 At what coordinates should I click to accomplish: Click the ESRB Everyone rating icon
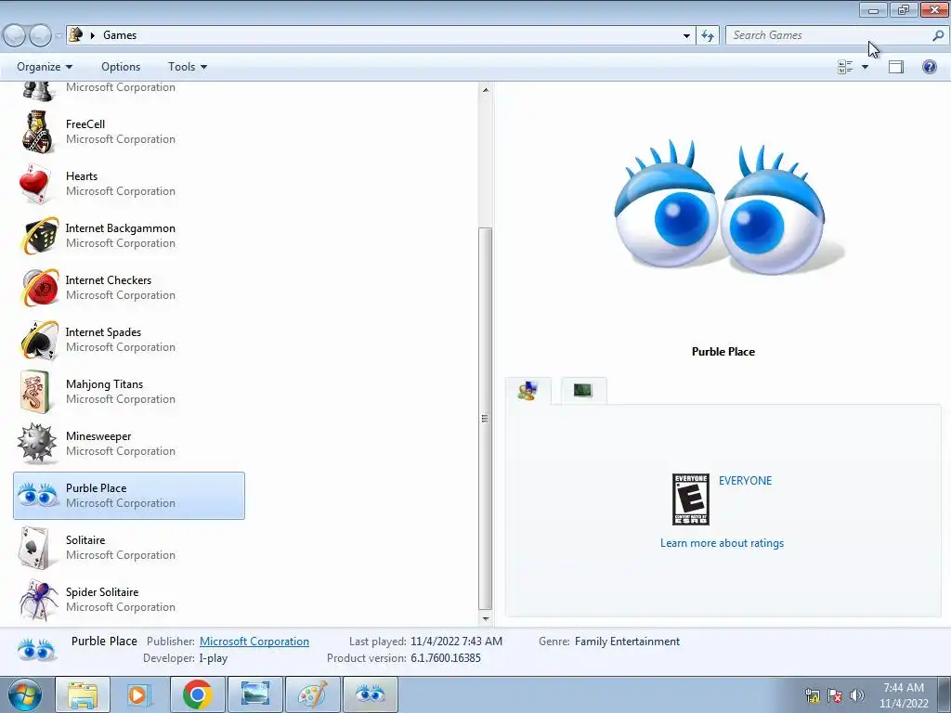691,499
